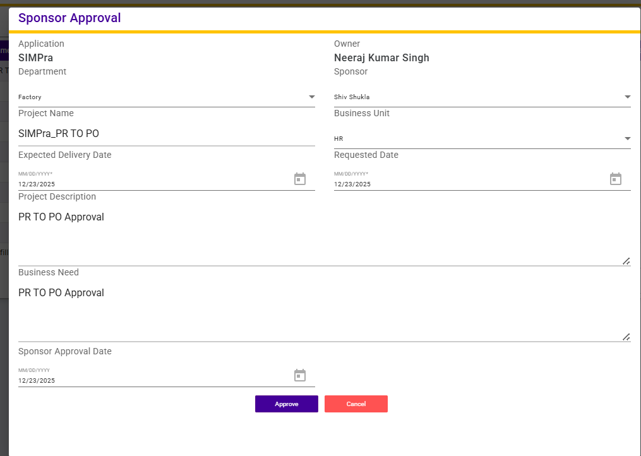Select the Factory value in Department
This screenshot has height=456, width=641.
[x=30, y=97]
